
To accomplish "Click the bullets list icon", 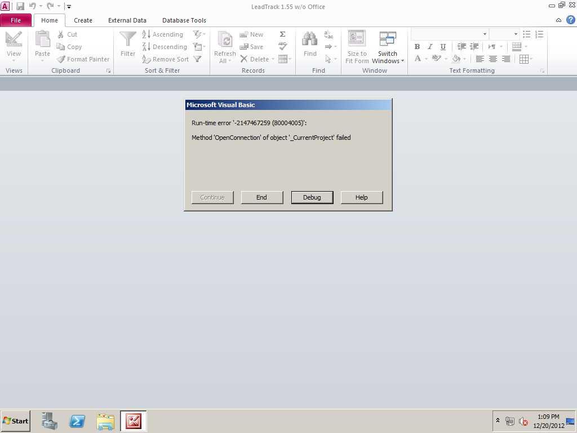I will [527, 34].
